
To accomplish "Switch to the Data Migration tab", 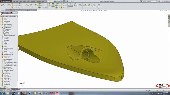I will tap(27, 10).
